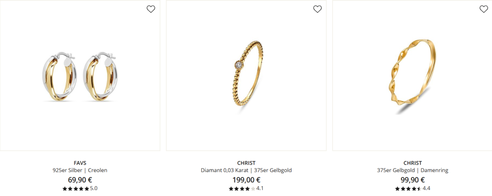
Task: Favorite the diamond 0,03 Karat ring with heart
Action: [318, 9]
